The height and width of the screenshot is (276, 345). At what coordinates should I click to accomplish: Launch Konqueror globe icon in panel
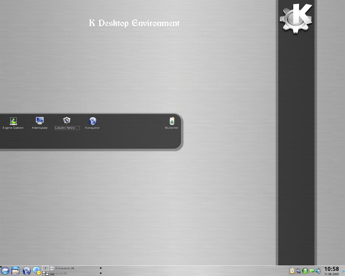[27, 271]
